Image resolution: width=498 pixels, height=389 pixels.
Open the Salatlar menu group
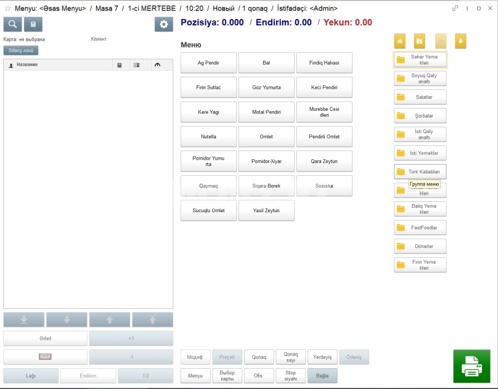(x=420, y=97)
